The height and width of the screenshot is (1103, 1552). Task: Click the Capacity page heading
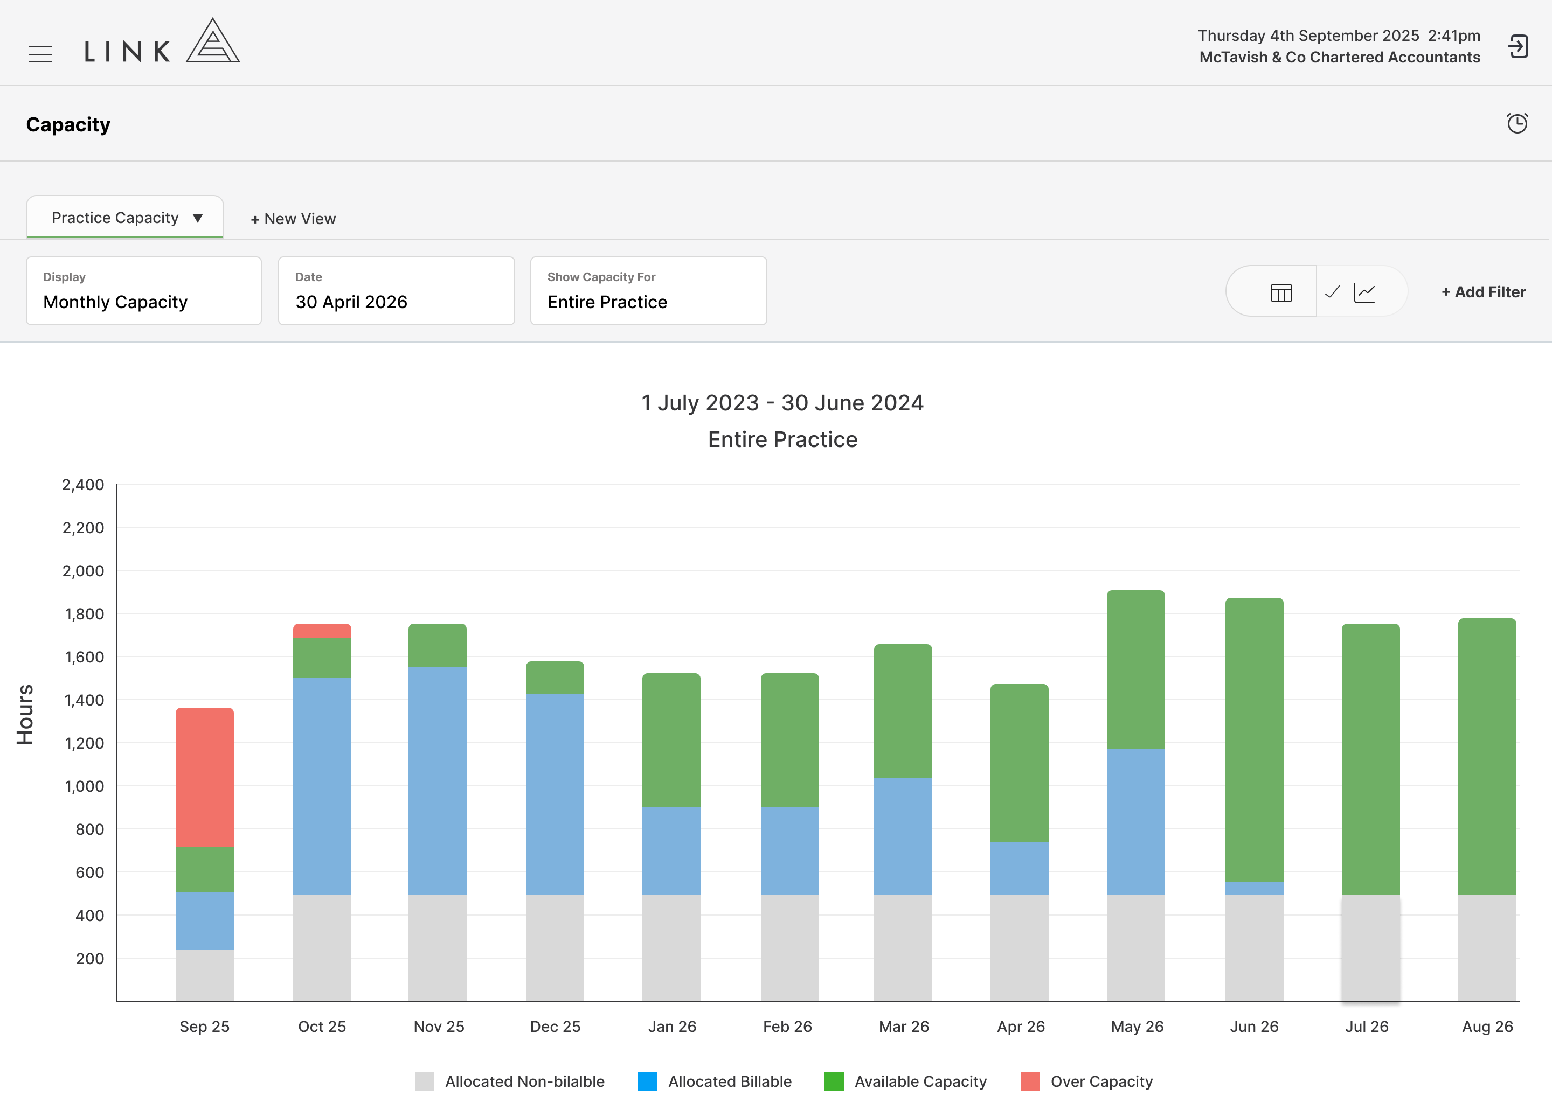click(68, 124)
